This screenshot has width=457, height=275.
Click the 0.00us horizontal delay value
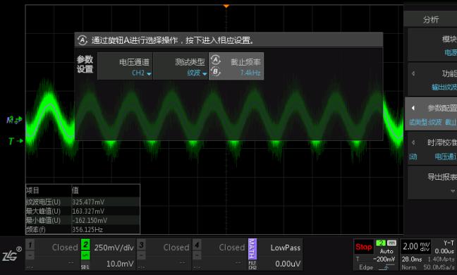pyautogui.click(x=444, y=251)
